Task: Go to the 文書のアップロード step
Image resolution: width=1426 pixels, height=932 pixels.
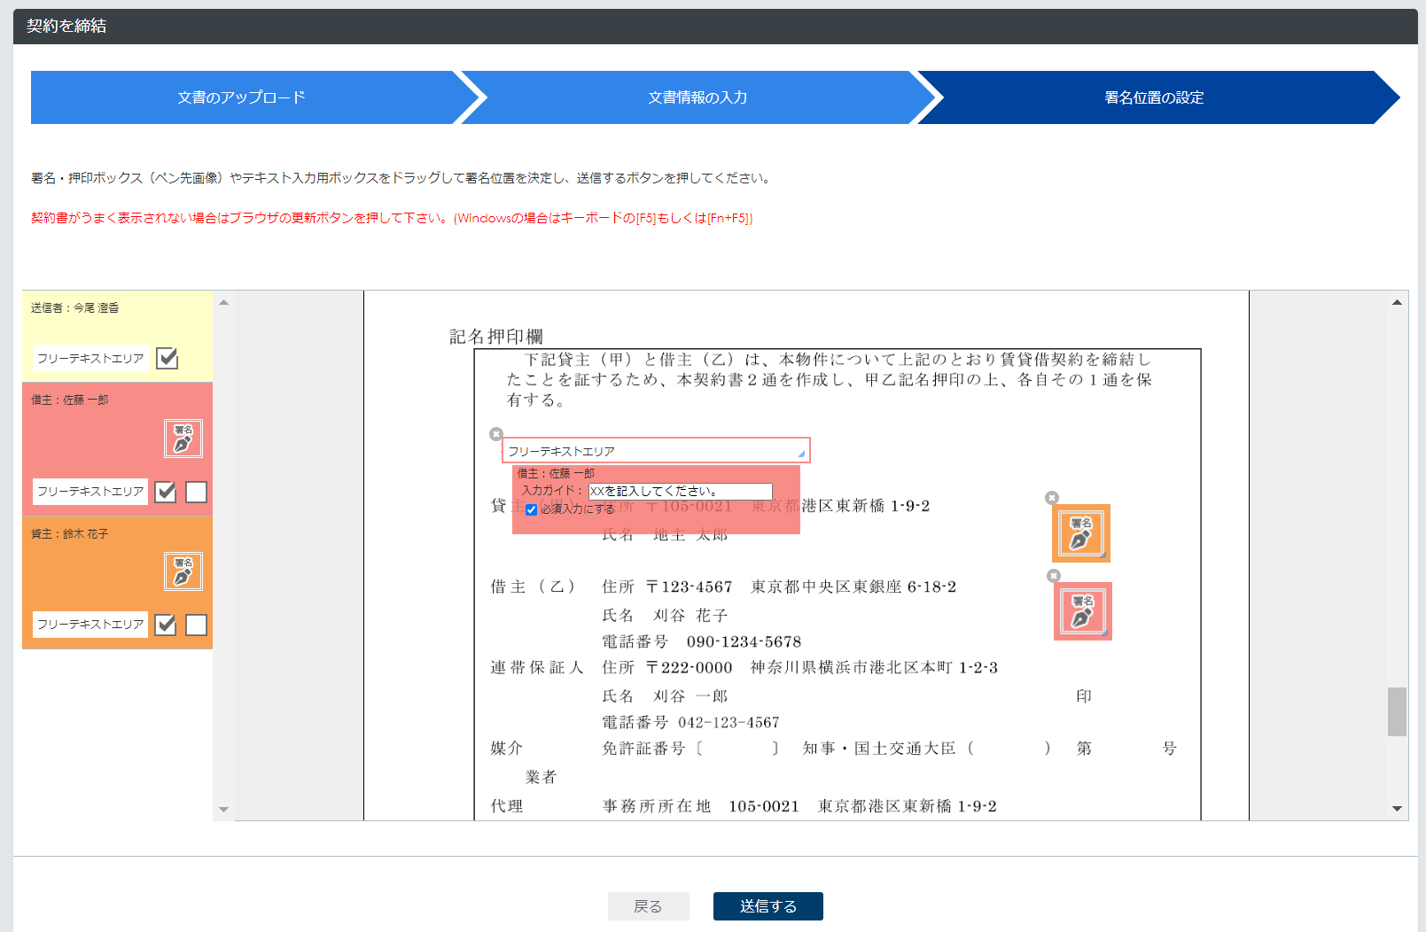Action: point(241,97)
